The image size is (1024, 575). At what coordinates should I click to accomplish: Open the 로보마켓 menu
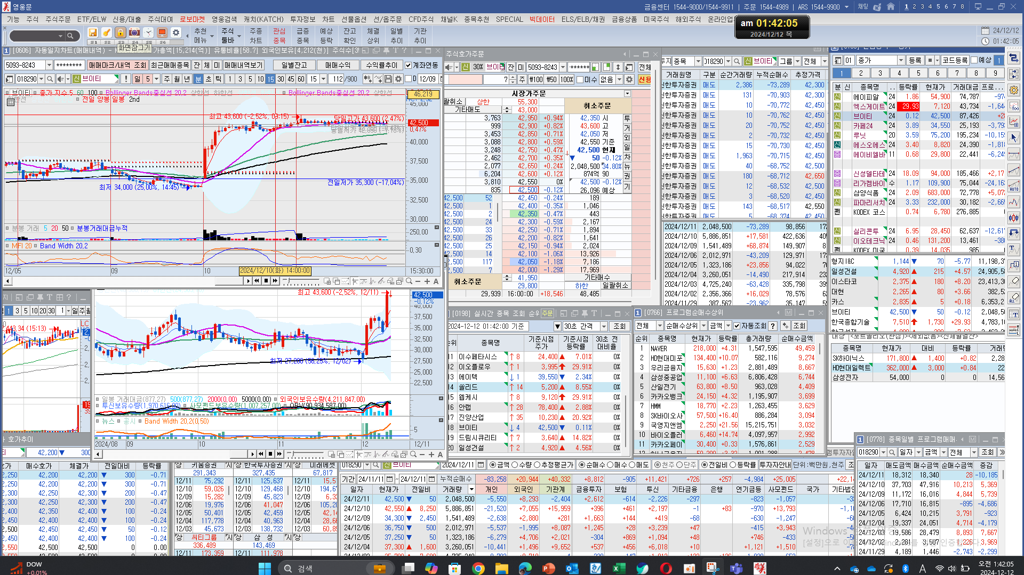coord(191,19)
